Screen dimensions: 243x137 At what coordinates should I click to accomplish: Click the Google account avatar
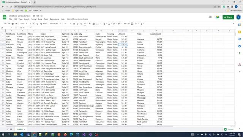pyautogui.click(x=238, y=17)
